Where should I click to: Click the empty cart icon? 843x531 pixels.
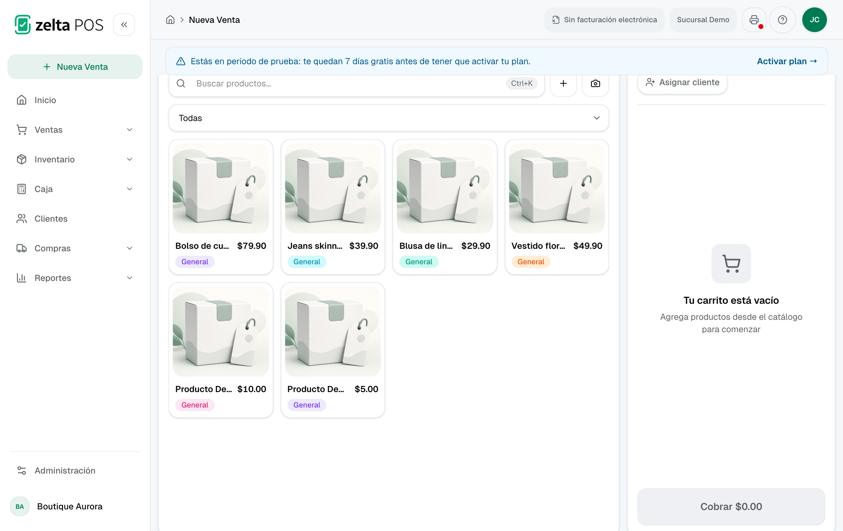(x=731, y=263)
